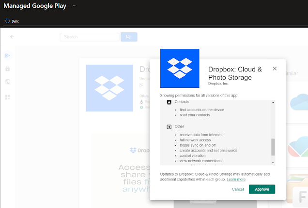Click 'Dropbox, Inc.' developer name
The height and width of the screenshot is (208, 308).
pyautogui.click(x=218, y=83)
